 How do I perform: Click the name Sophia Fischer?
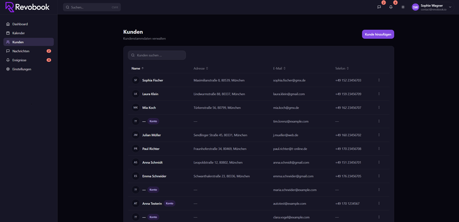(x=153, y=80)
